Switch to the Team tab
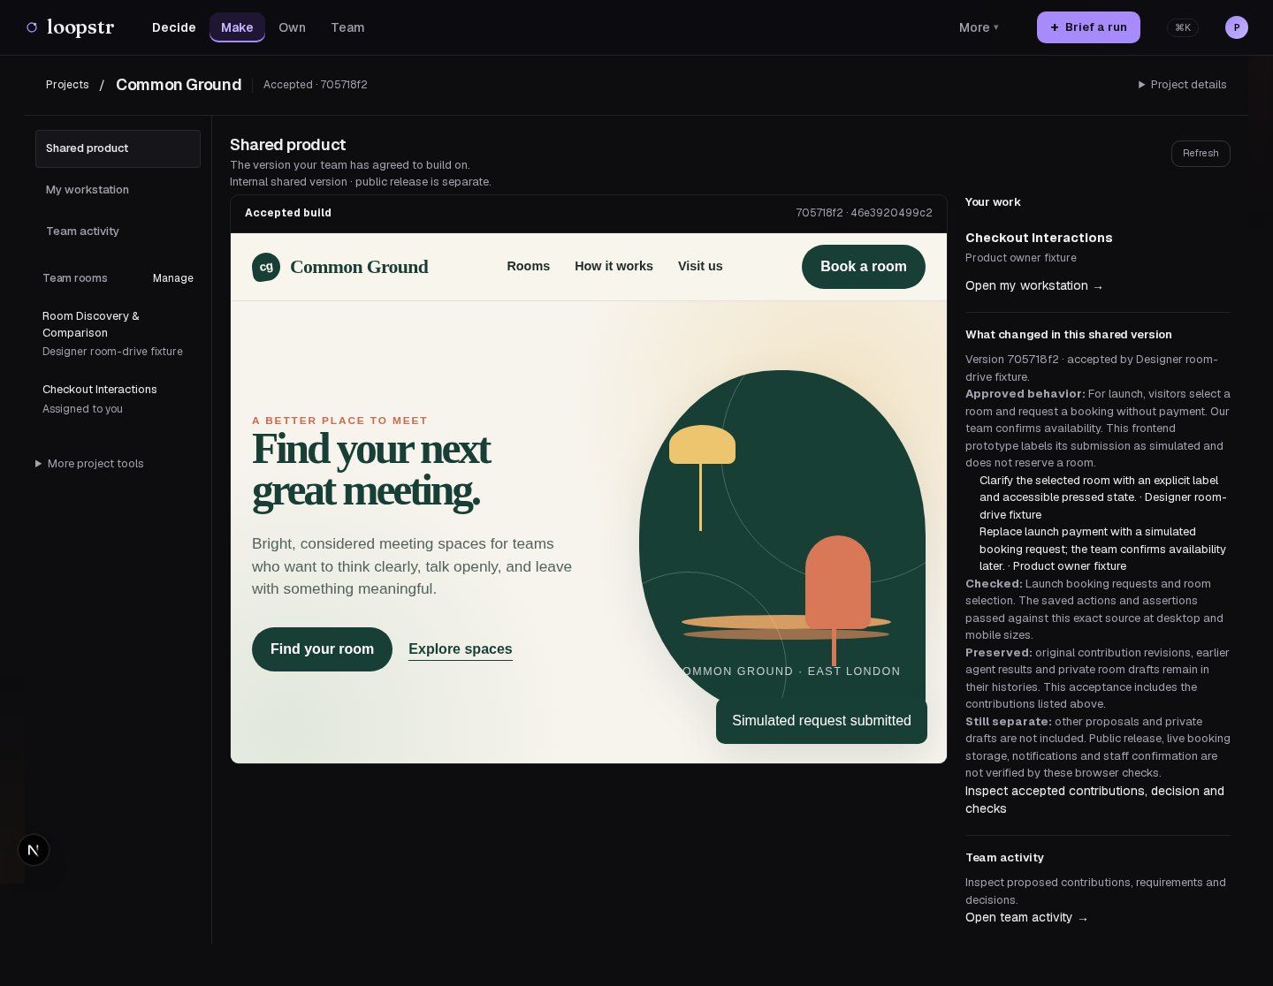This screenshot has height=986, width=1273. click(347, 27)
